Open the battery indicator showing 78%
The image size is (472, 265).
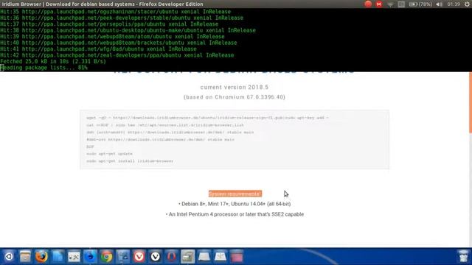coord(420,4)
